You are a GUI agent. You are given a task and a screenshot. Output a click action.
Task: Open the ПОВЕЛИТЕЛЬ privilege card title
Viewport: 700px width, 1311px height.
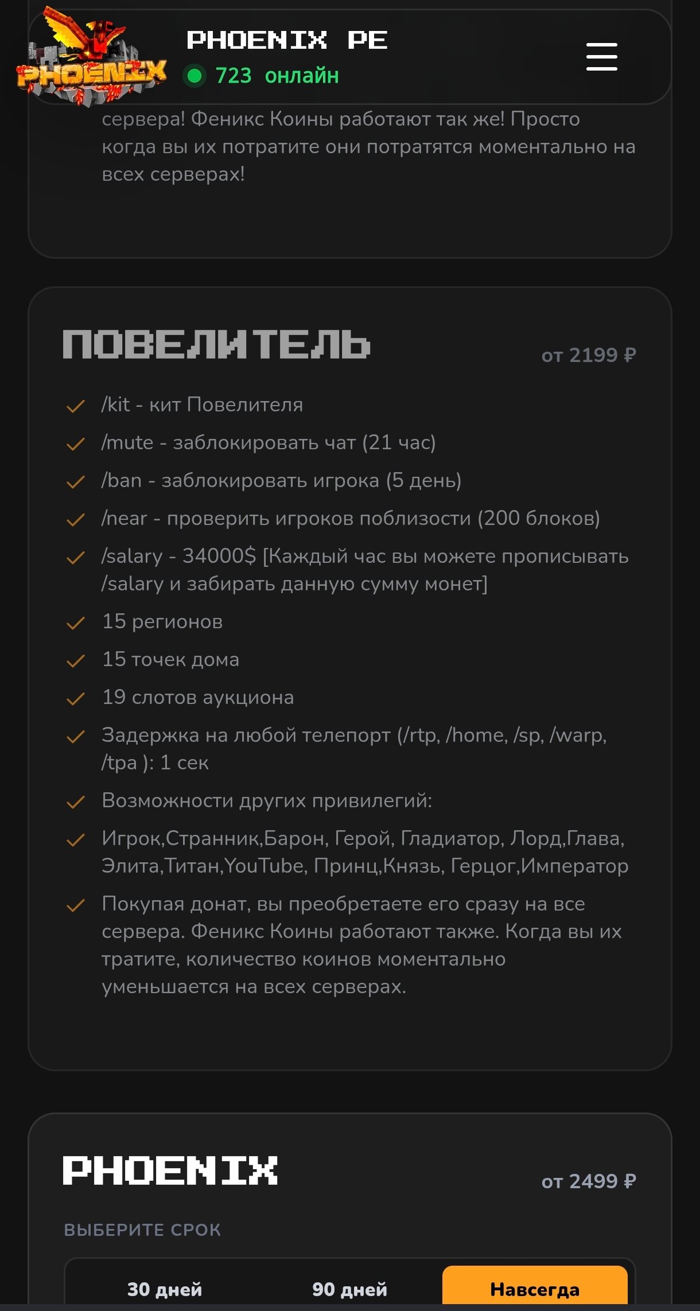216,344
